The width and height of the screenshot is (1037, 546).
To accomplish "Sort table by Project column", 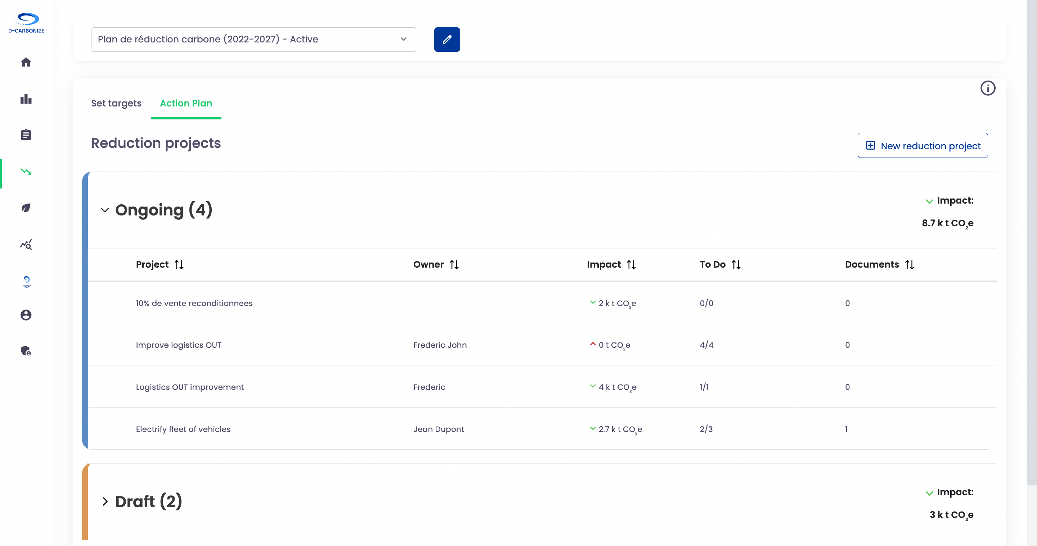I will click(x=179, y=265).
